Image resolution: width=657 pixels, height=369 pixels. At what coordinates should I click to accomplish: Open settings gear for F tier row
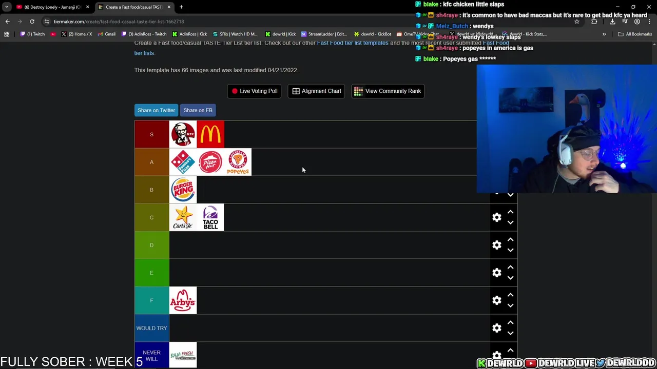pos(496,300)
